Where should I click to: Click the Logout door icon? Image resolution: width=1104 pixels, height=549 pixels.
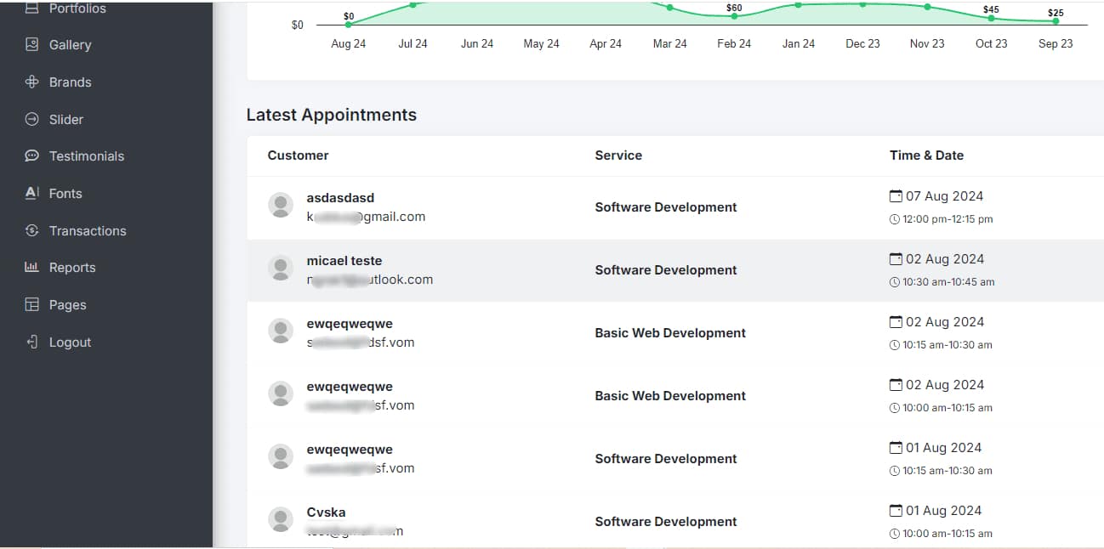[x=32, y=342]
